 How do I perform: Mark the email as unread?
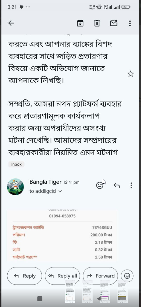(x=114, y=23)
